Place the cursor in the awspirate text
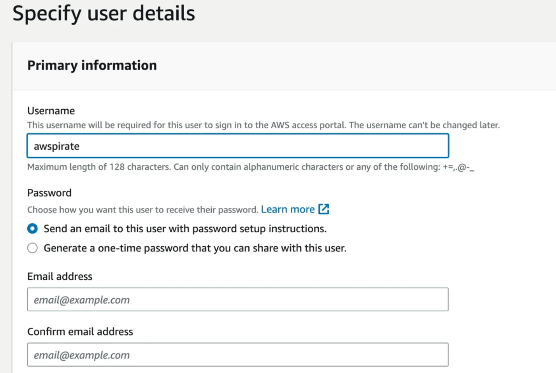 pyautogui.click(x=56, y=147)
